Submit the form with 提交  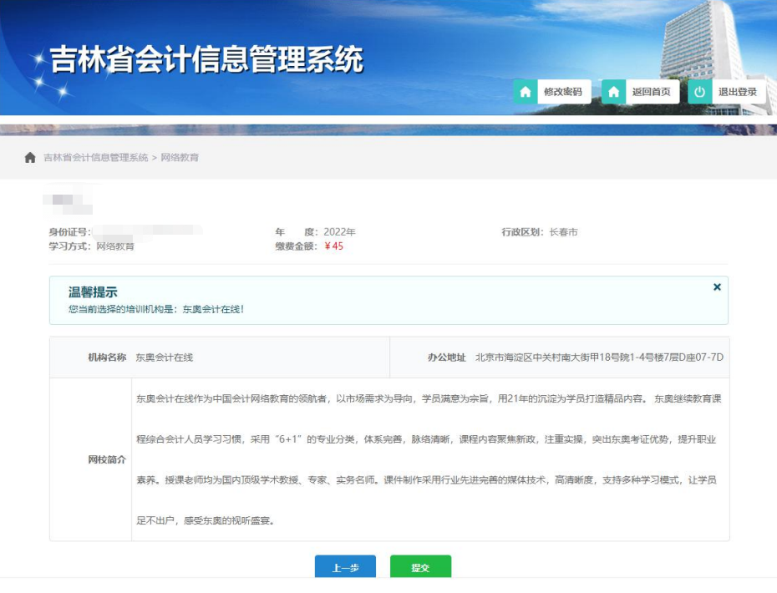(x=420, y=566)
